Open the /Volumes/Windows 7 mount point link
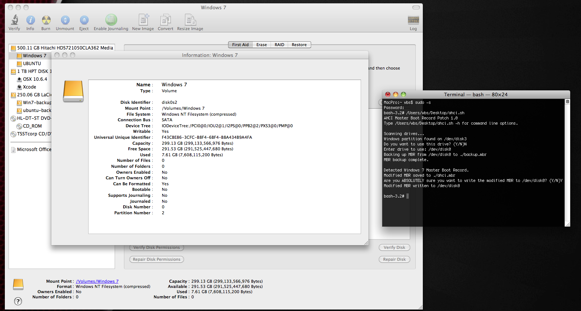 (97, 281)
